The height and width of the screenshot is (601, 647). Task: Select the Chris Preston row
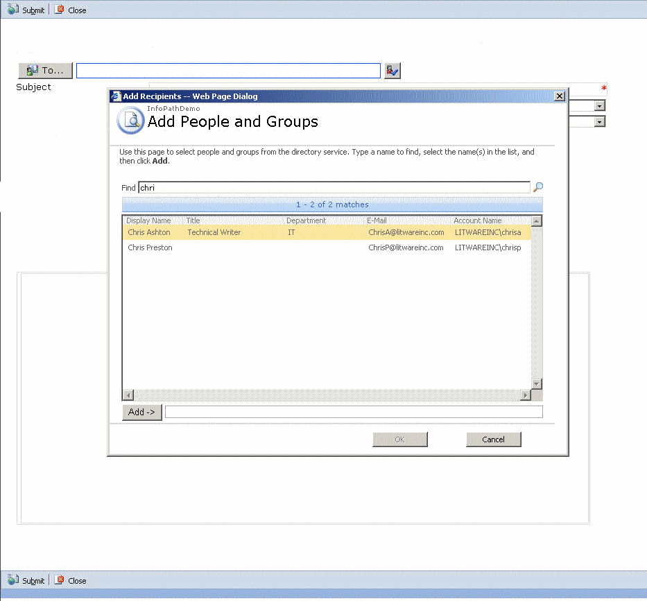[150, 248]
